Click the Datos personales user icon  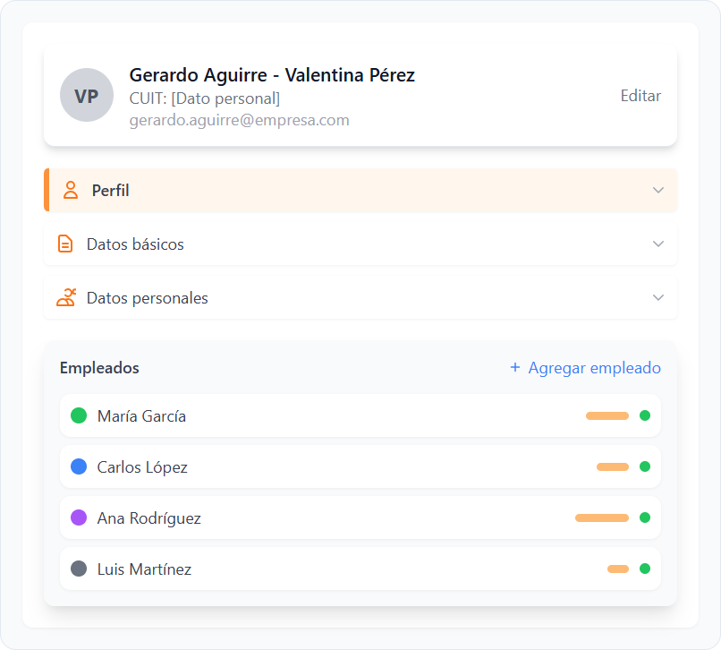(x=66, y=298)
